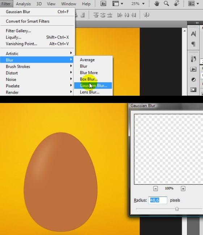Image resolution: width=203 pixels, height=235 pixels.
Task: Select the Zoom magnifier tool
Action: [x=166, y=3]
